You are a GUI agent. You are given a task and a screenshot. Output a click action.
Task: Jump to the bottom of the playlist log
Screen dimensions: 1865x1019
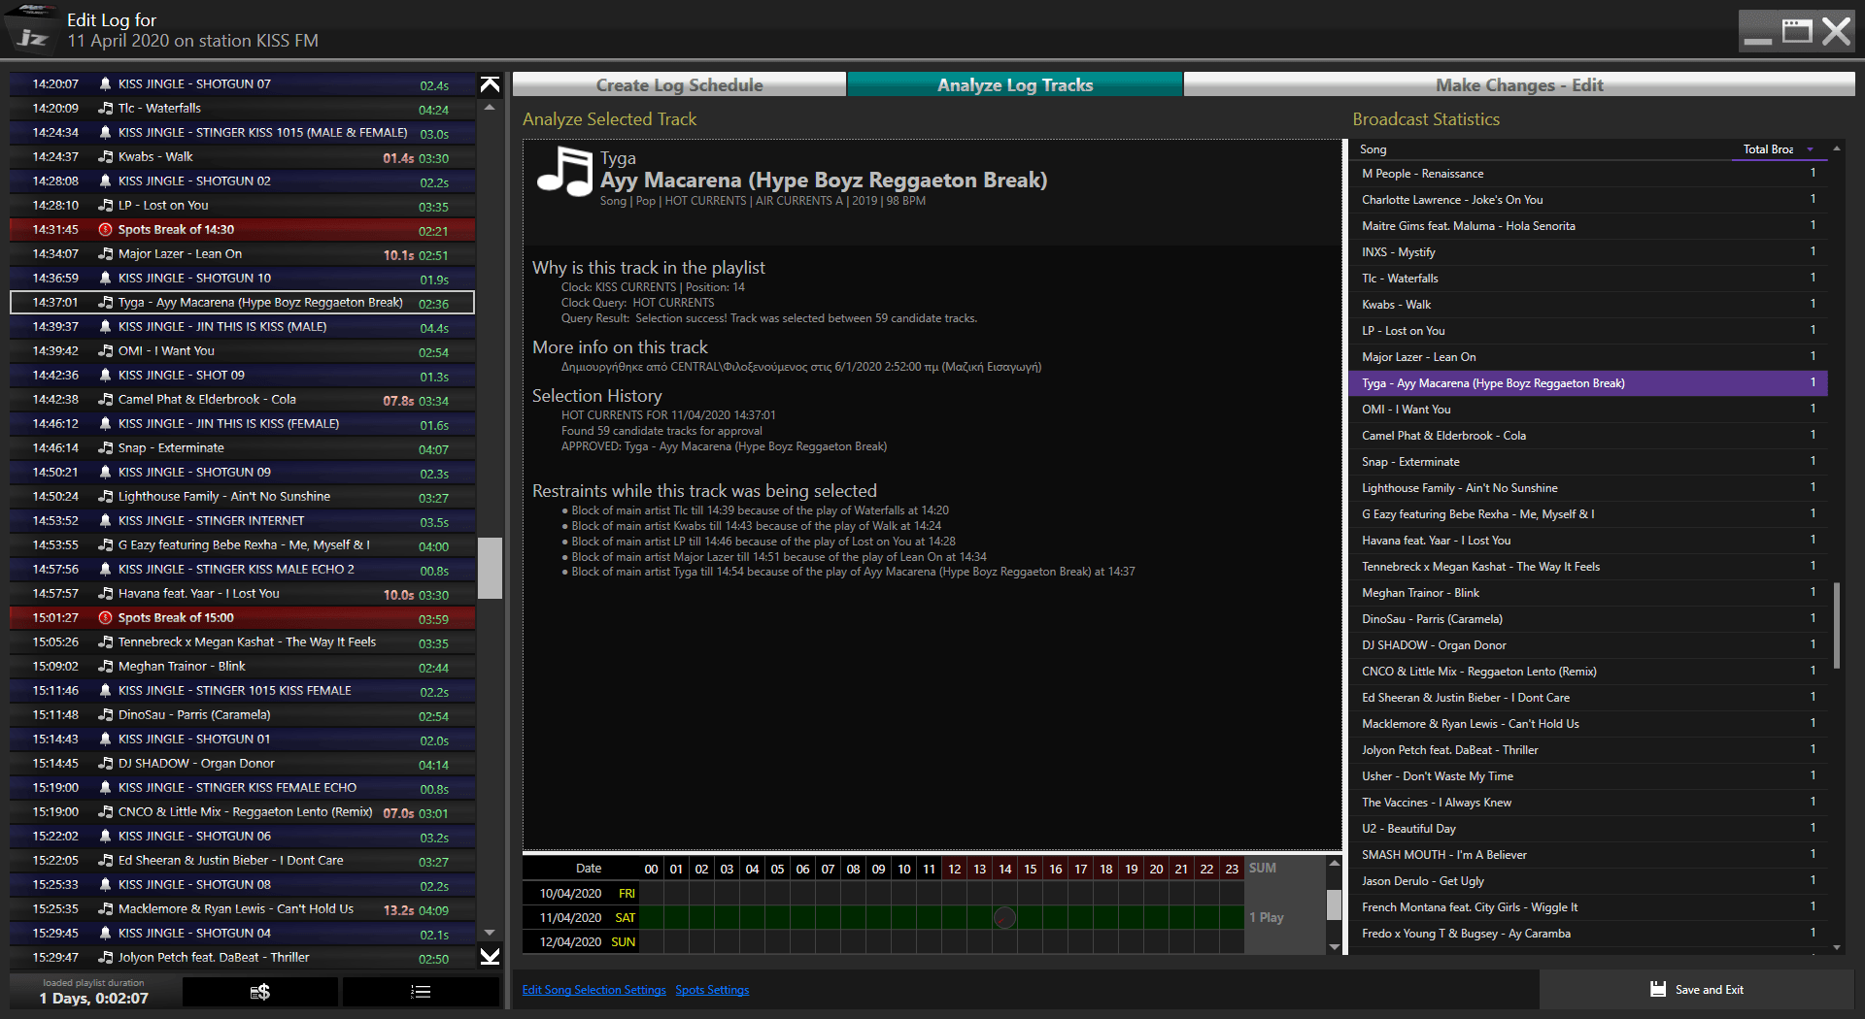coord(491,957)
